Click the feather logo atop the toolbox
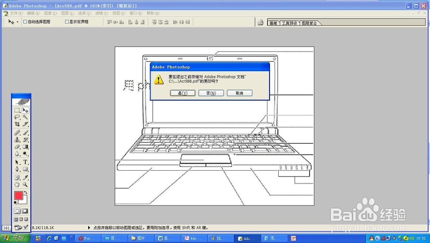Viewport: 430px width, 243px height. [x=21, y=102]
